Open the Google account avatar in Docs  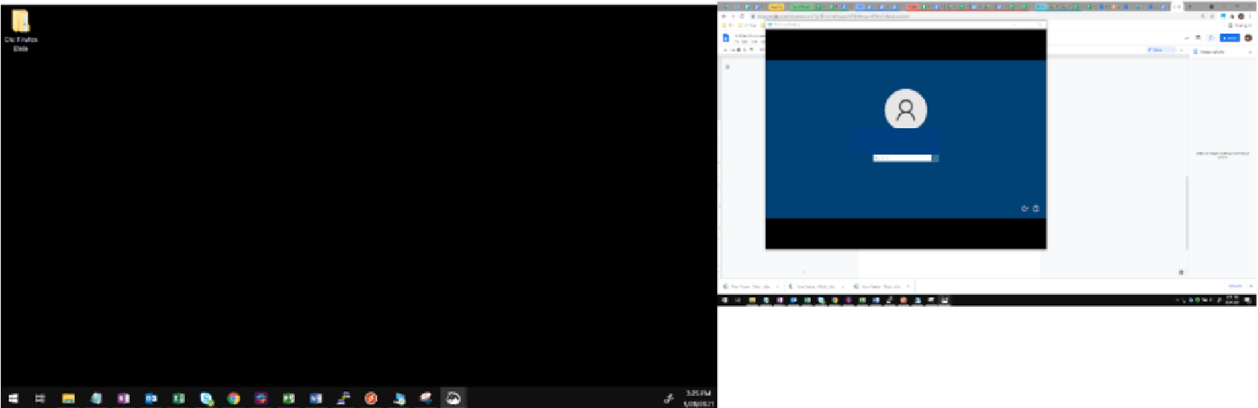pyautogui.click(x=1247, y=38)
